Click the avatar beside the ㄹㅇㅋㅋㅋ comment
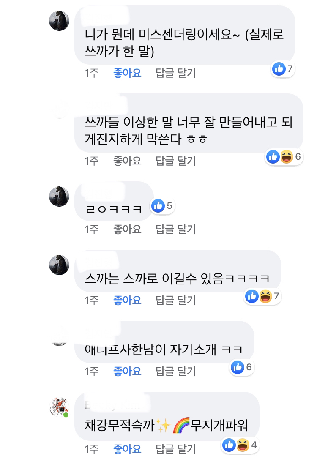 [59, 196]
